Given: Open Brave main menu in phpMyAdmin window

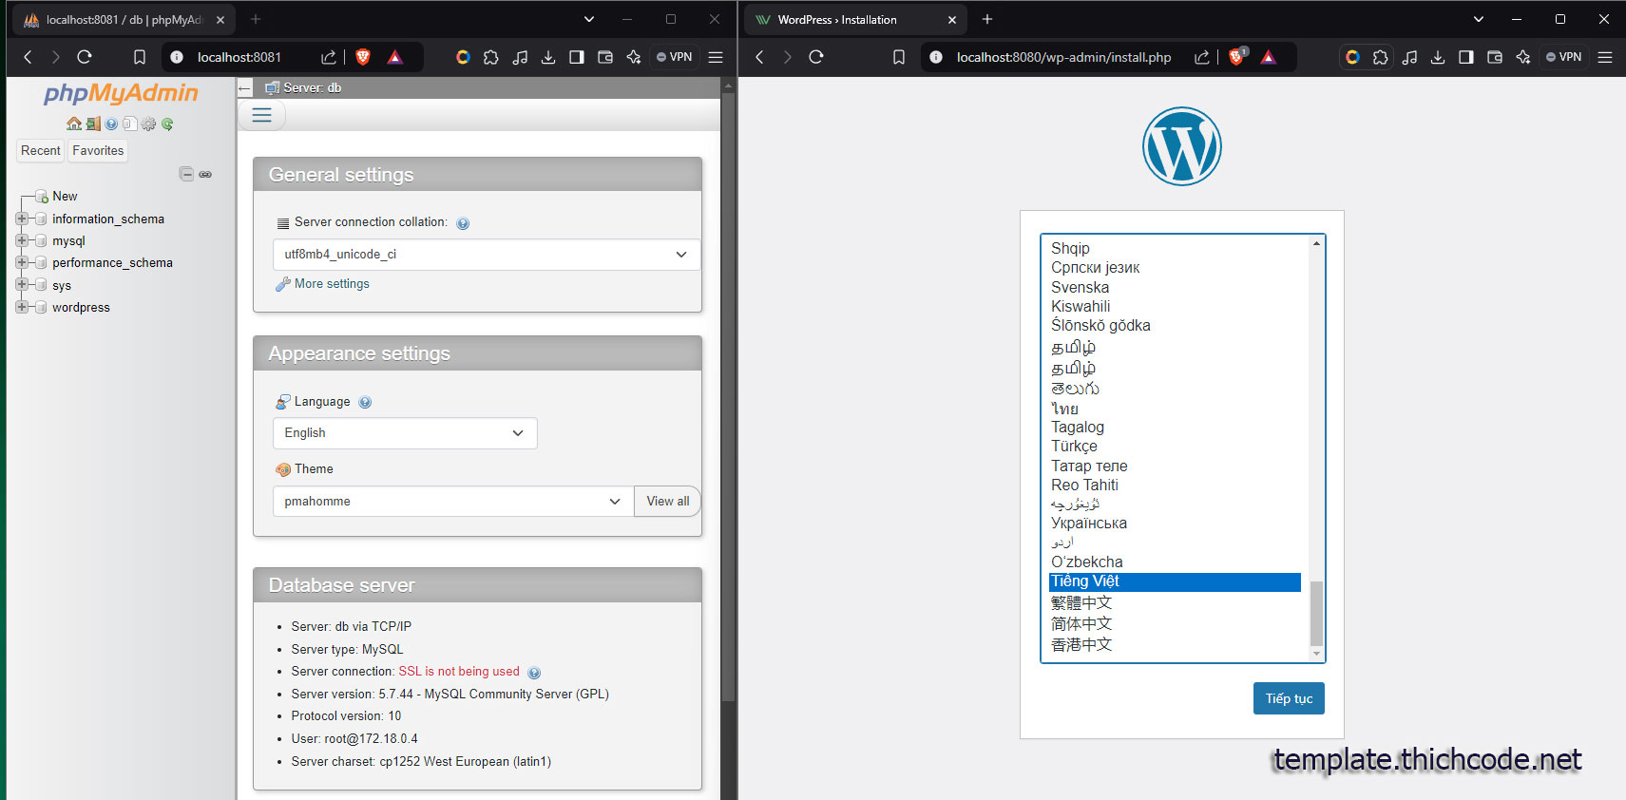Looking at the screenshot, I should [716, 57].
